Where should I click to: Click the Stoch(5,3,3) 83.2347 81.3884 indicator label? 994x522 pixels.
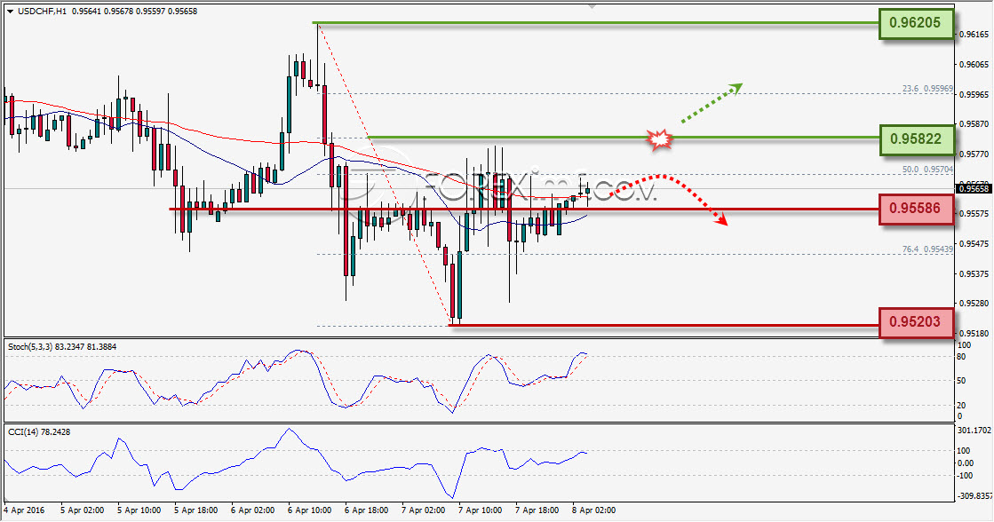point(62,346)
